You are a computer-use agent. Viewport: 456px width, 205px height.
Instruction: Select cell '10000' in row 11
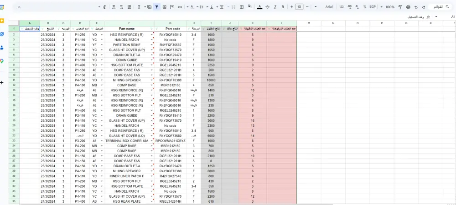click(x=211, y=80)
